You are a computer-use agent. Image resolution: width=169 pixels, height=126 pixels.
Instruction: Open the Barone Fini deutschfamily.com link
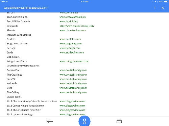(73, 70)
